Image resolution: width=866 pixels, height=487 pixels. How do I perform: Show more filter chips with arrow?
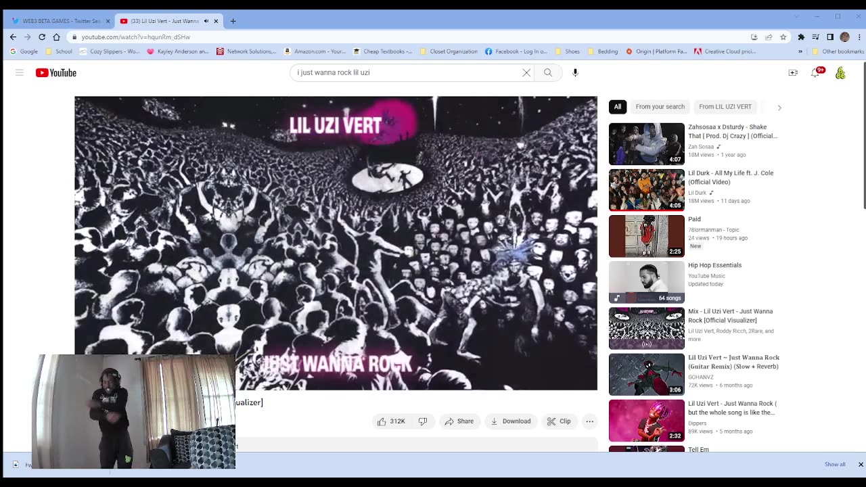point(779,108)
